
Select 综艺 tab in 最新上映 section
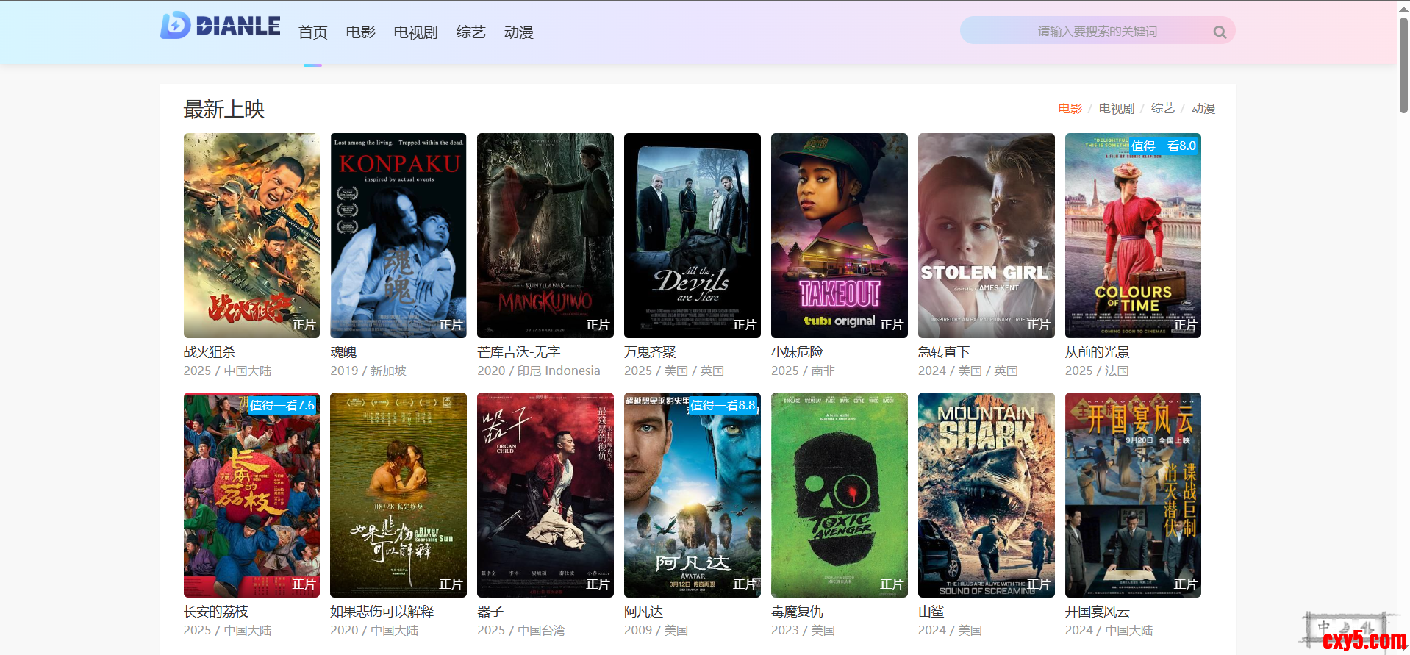(x=1162, y=109)
